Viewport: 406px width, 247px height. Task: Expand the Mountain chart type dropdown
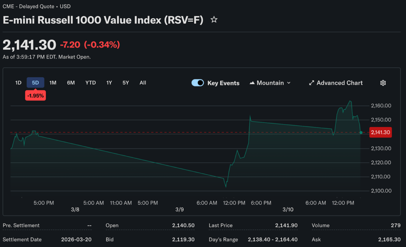tap(288, 83)
